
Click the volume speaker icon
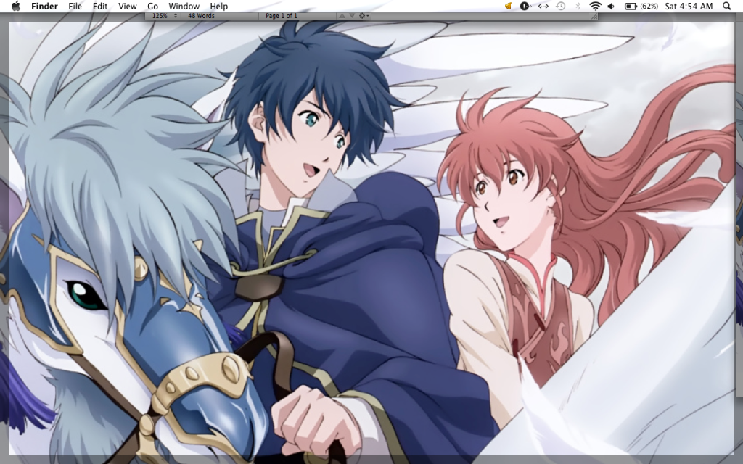point(611,6)
